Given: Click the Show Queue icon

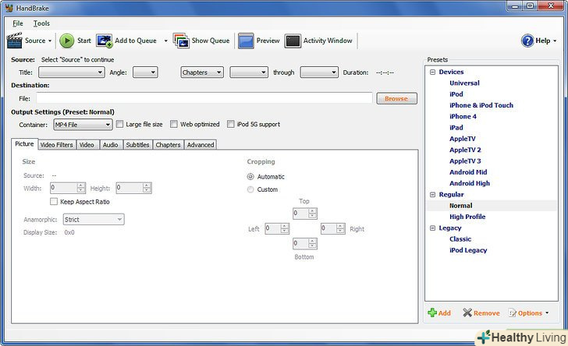Looking at the screenshot, I should (181, 41).
